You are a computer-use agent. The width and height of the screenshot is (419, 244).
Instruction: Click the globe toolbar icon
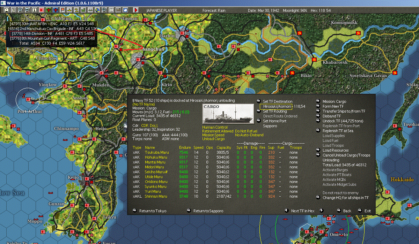pyautogui.click(x=97, y=10)
